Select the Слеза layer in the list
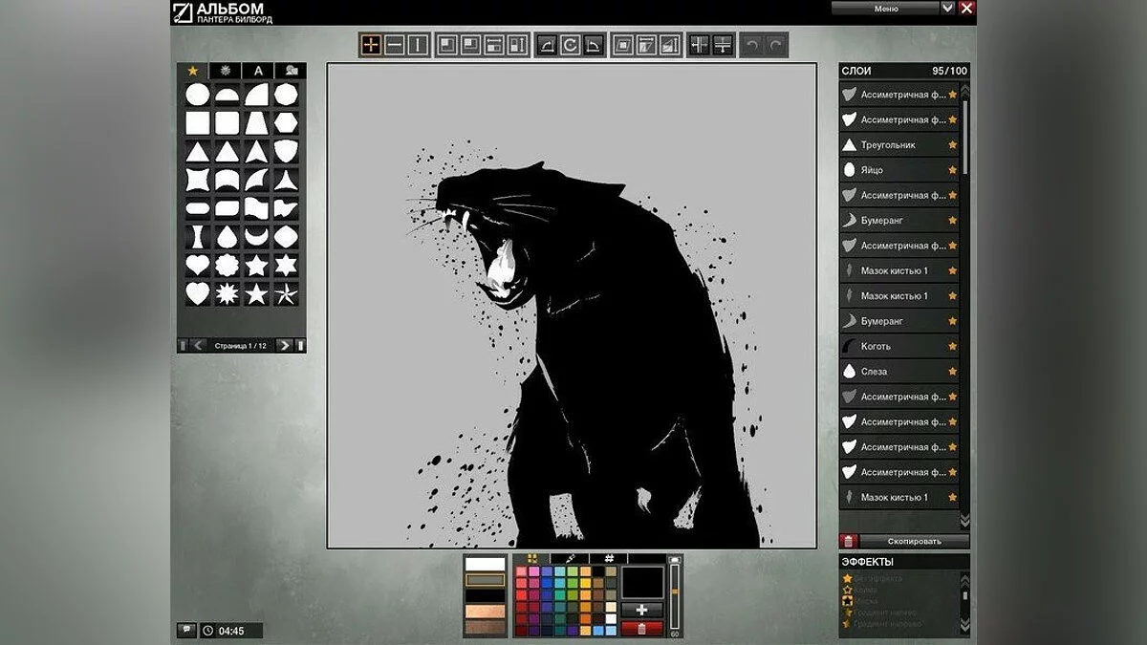Viewport: 1147px width, 645px height. click(x=898, y=372)
